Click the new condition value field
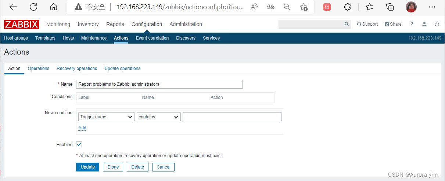The height and width of the screenshot is (181, 445). pyautogui.click(x=232, y=117)
